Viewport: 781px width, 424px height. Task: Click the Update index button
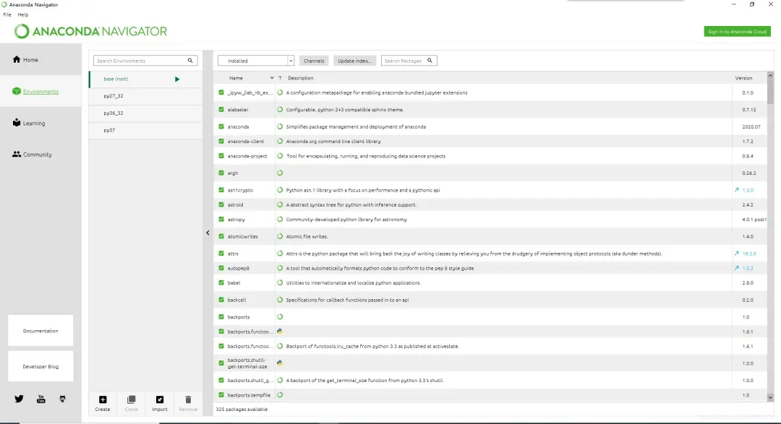(x=354, y=61)
